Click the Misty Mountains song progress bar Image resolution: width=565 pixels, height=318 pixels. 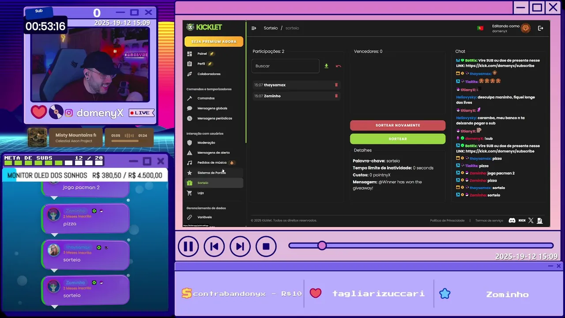point(129,141)
